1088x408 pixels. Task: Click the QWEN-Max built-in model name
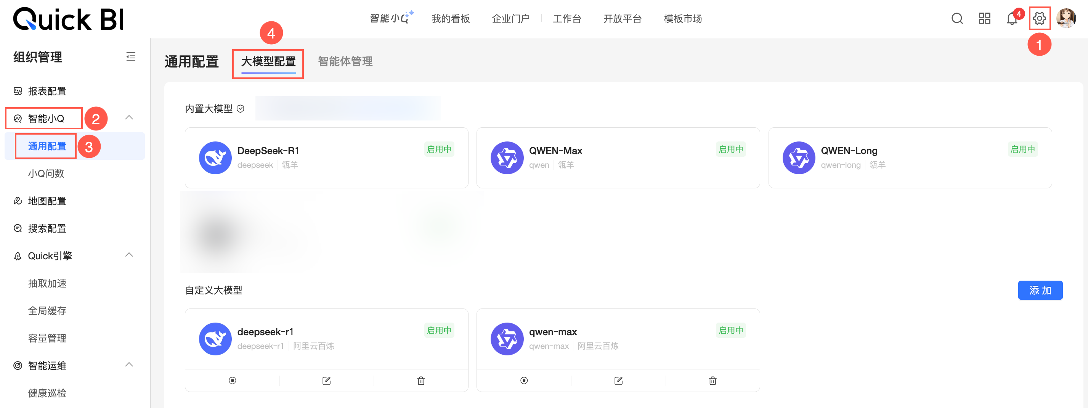[555, 151]
